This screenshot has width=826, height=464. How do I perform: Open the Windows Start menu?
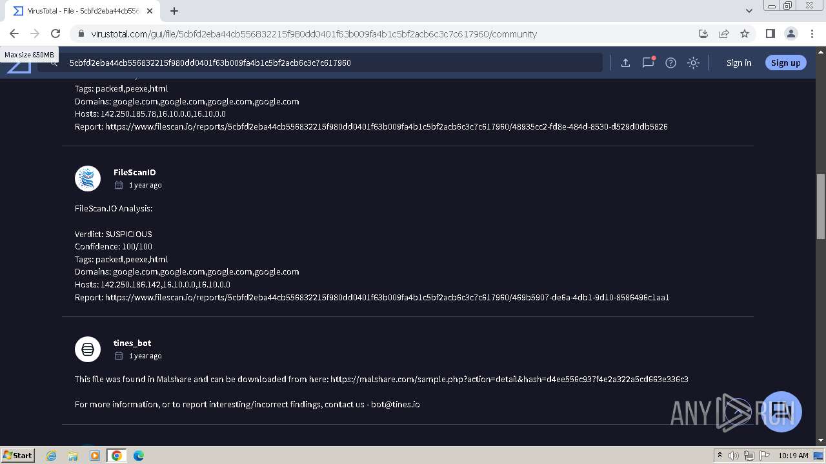18,455
